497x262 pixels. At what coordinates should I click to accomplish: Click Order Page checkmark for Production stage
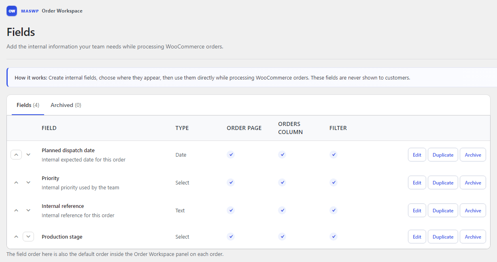pos(231,237)
